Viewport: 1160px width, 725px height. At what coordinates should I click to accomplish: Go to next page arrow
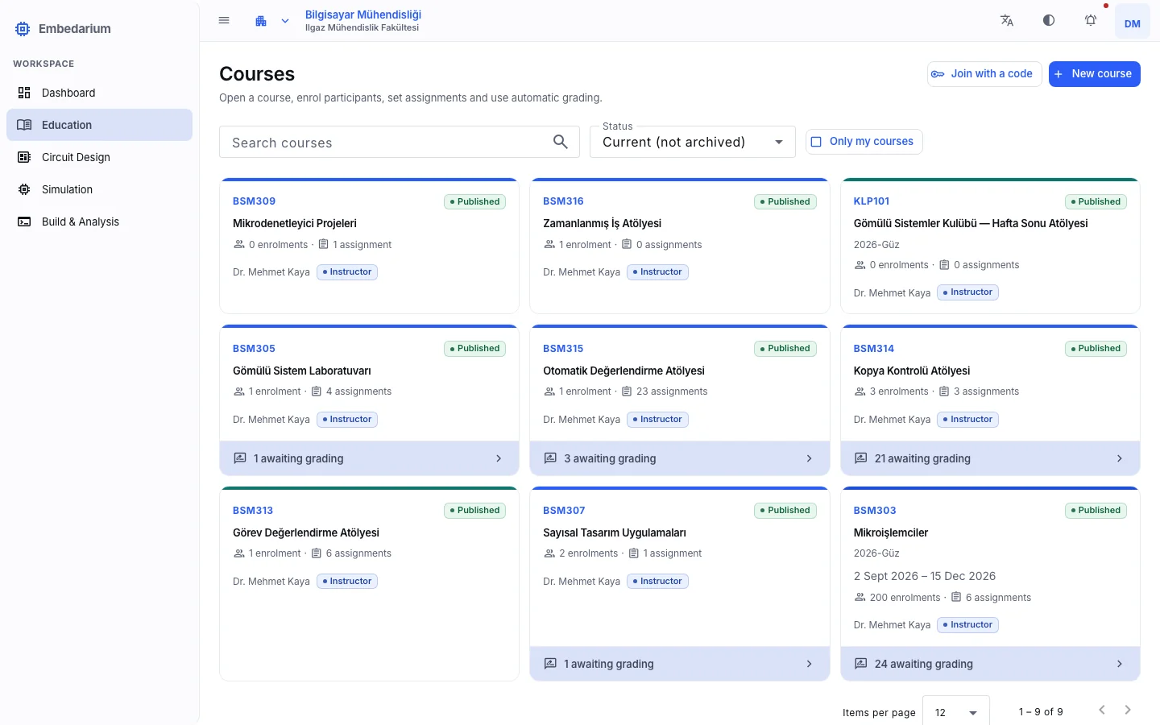point(1128,710)
